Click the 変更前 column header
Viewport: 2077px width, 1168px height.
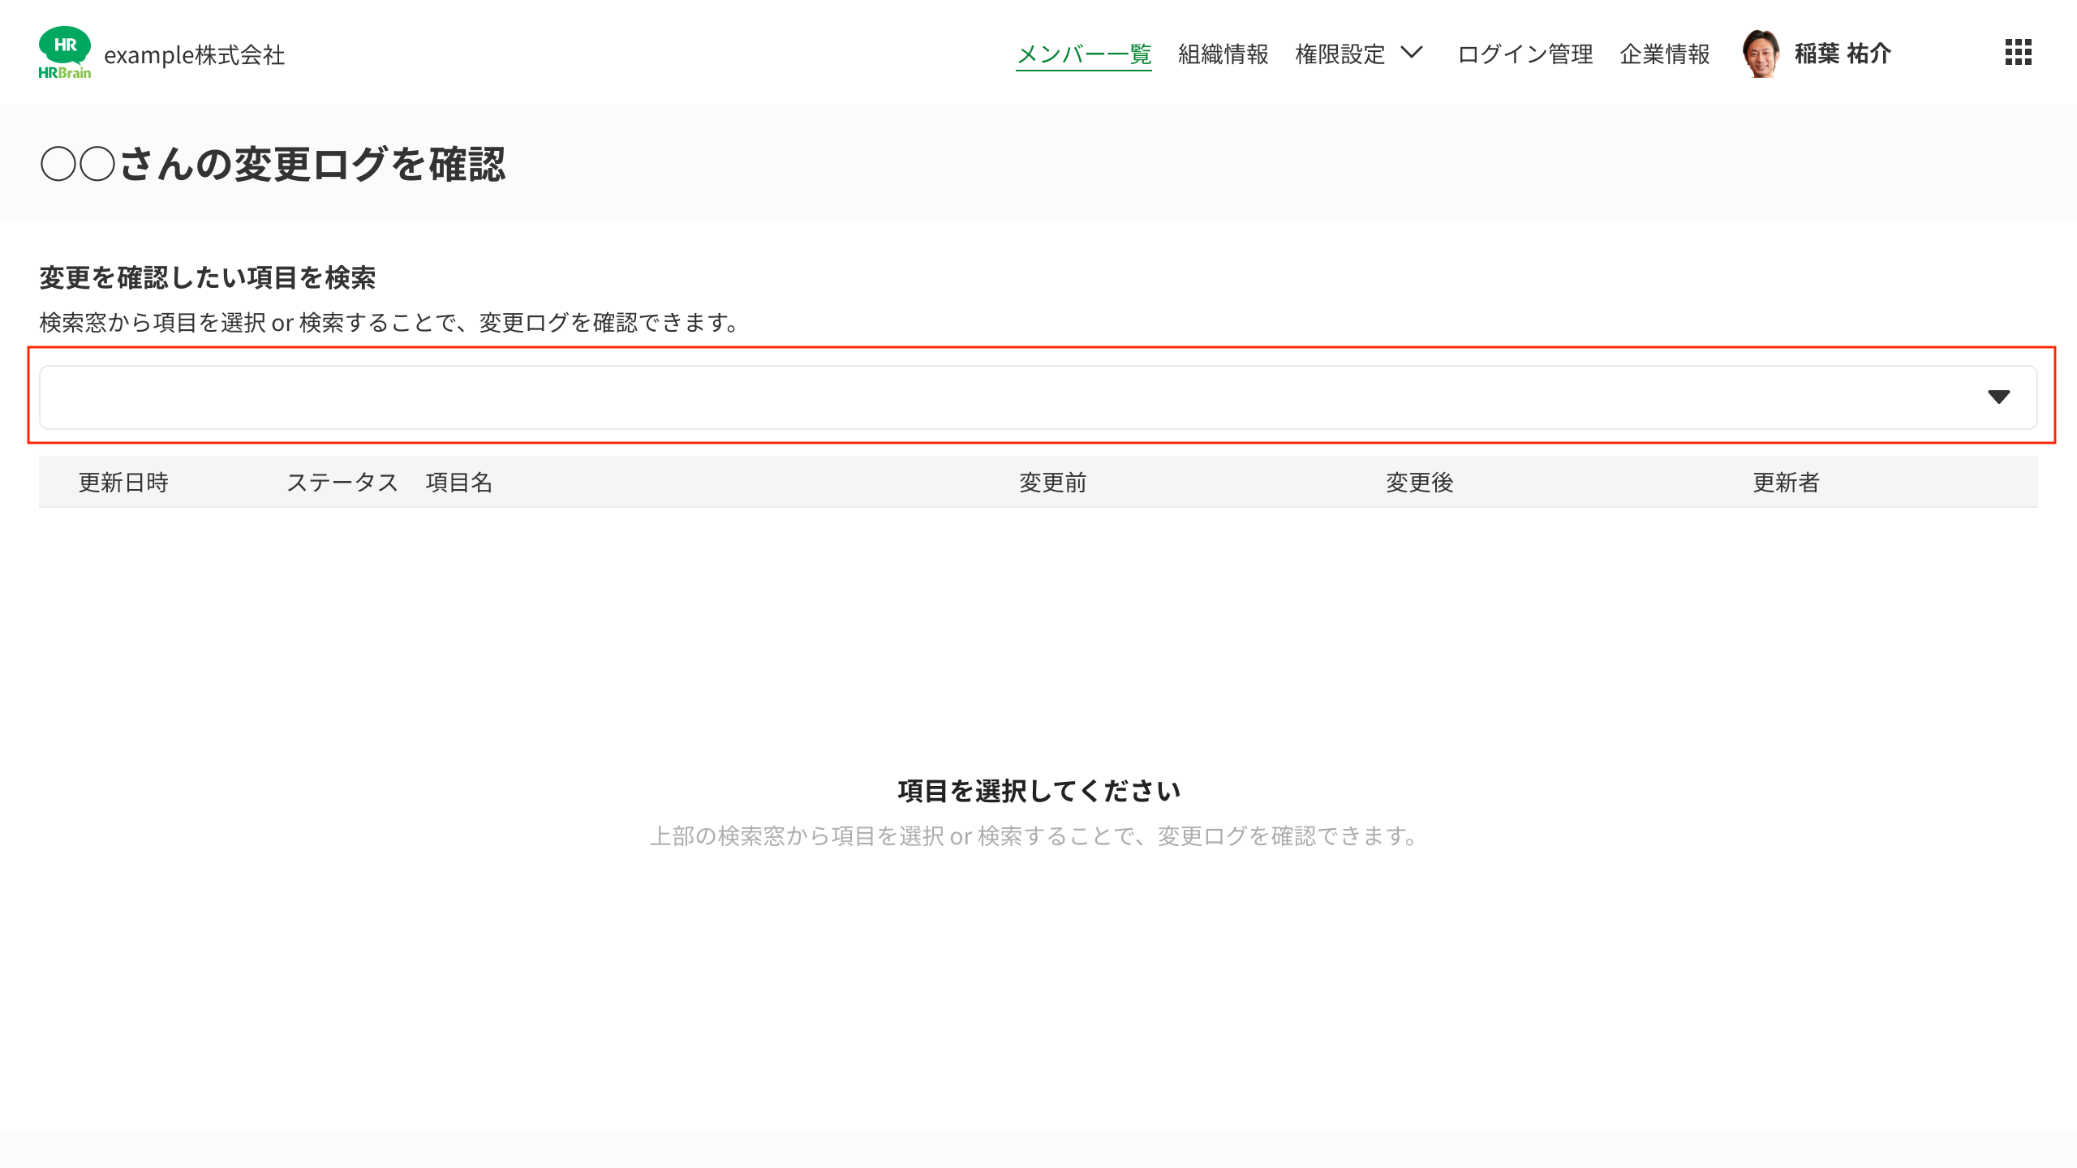[x=1053, y=483]
